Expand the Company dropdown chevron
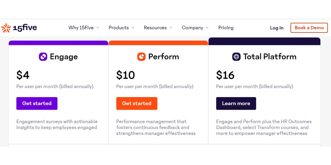 (207, 28)
